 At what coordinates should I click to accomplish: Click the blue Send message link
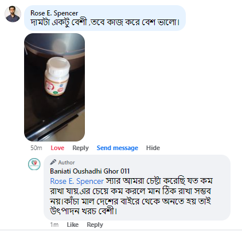point(118,148)
